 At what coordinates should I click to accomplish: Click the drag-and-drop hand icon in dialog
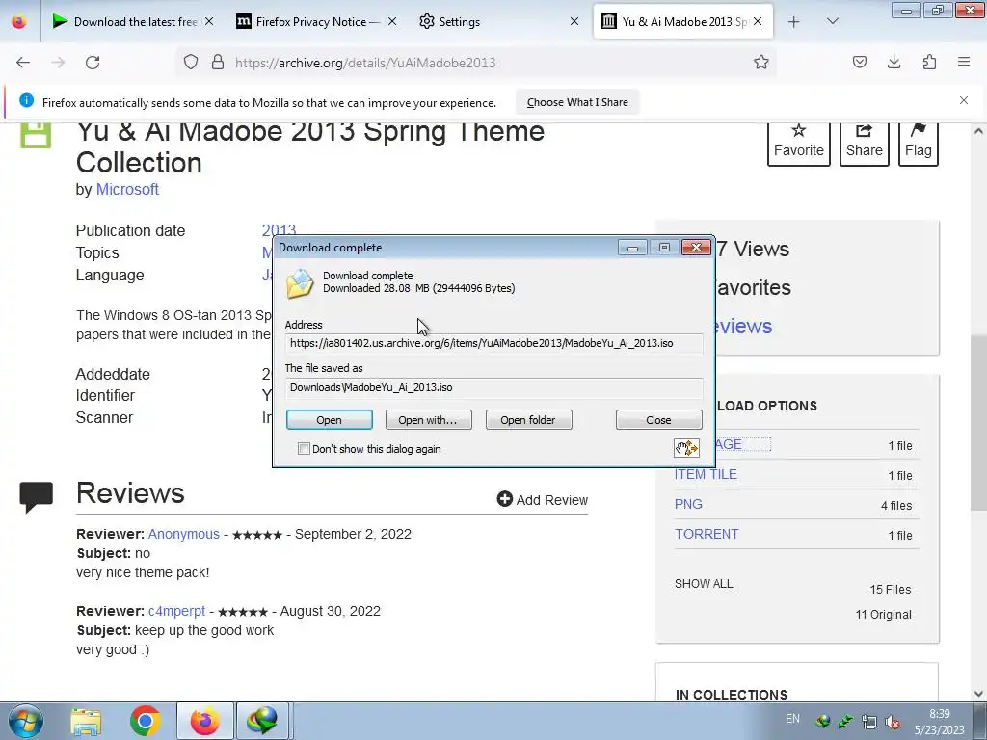click(x=686, y=448)
